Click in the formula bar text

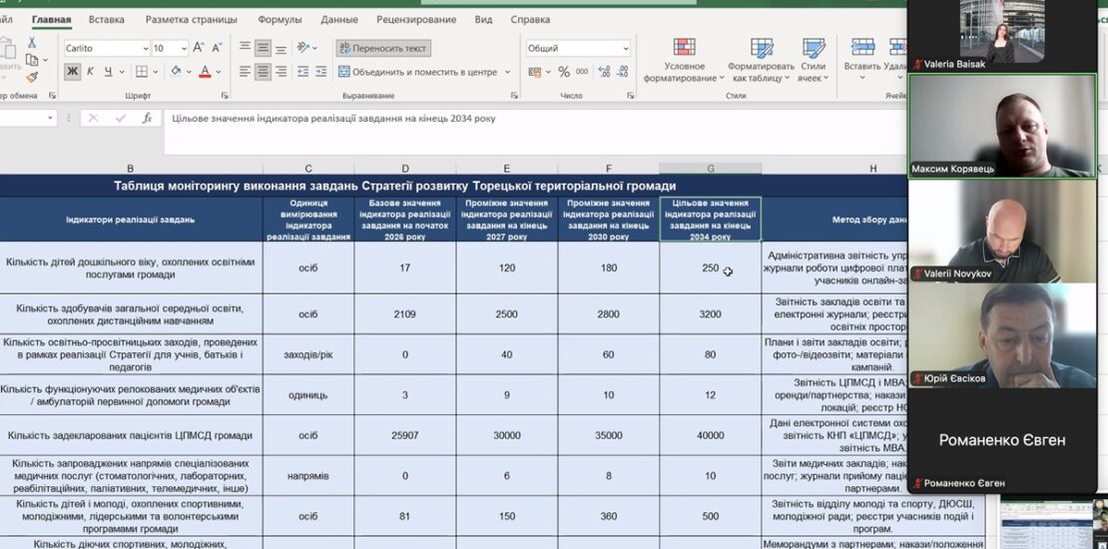(x=333, y=118)
